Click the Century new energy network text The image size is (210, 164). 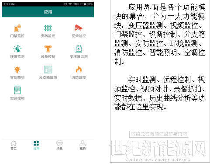158,160
